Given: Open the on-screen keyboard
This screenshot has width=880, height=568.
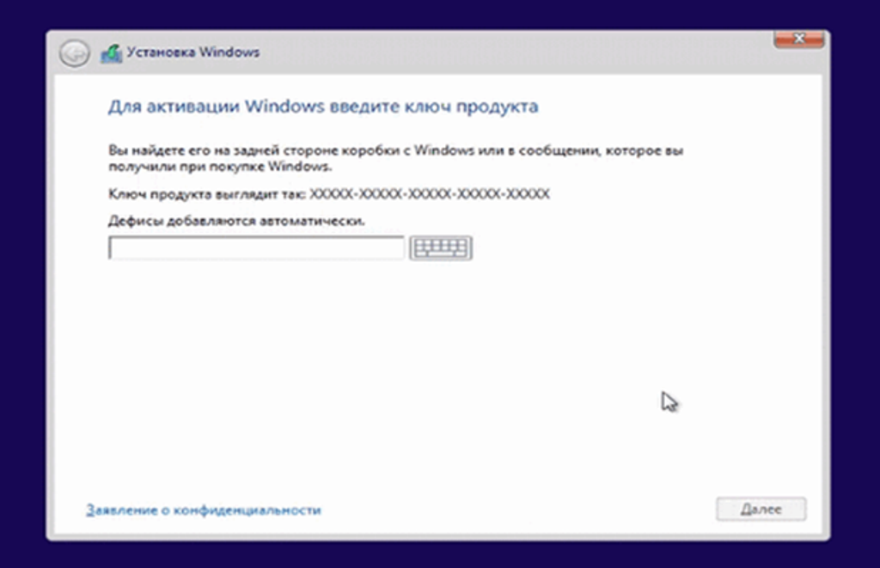Looking at the screenshot, I should coord(441,248).
